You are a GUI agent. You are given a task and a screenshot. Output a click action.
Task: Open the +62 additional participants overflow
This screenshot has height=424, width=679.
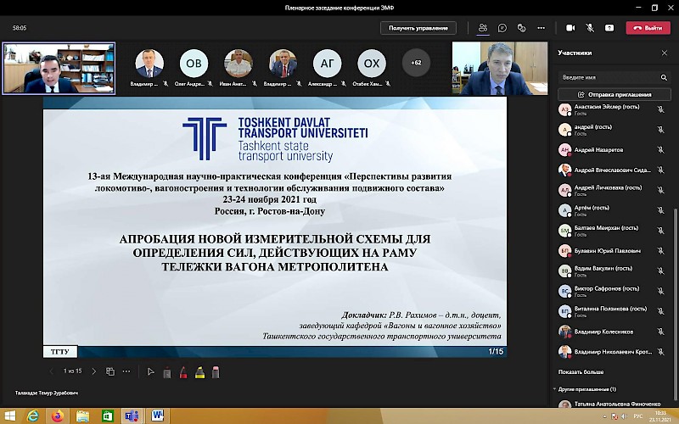[416, 63]
